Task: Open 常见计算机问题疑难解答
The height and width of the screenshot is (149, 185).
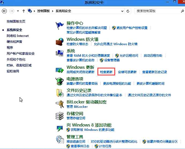Action: tap(84, 33)
